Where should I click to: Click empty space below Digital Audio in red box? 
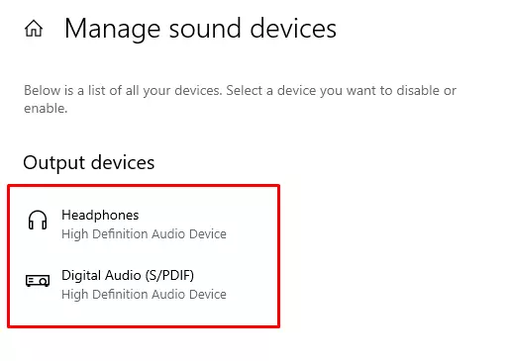pos(144,316)
